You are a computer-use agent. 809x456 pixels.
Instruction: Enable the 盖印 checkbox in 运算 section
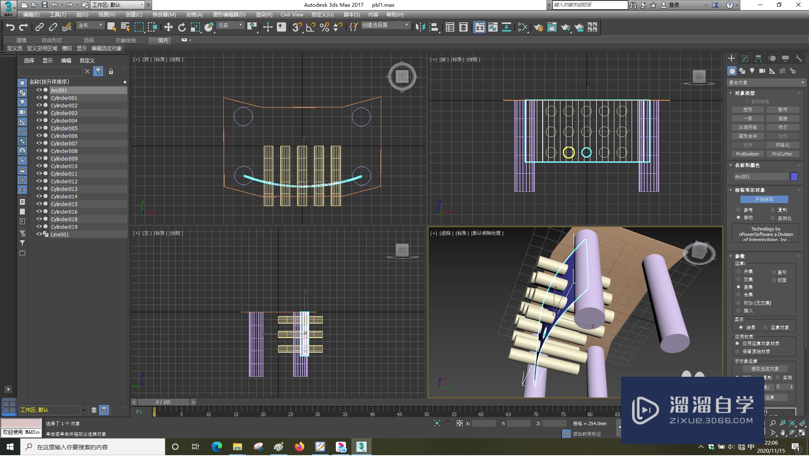[x=774, y=272]
